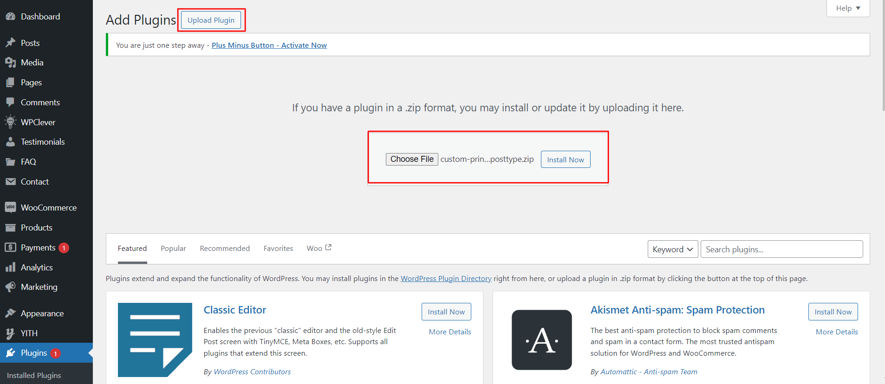This screenshot has width=885, height=384.
Task: Click the Plugins plug icon
Action: click(10, 353)
